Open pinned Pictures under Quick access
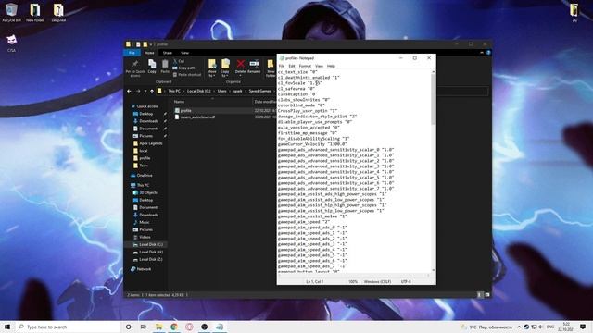 [146, 136]
